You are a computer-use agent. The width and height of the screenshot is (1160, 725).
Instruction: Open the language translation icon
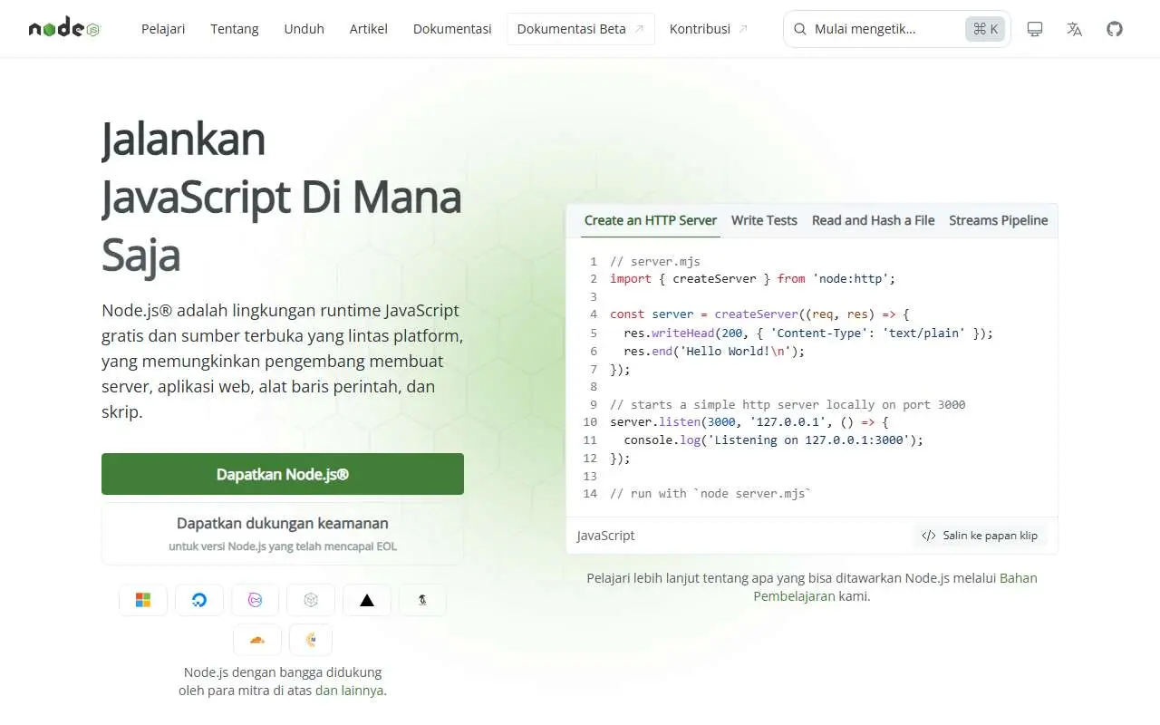pyautogui.click(x=1075, y=29)
